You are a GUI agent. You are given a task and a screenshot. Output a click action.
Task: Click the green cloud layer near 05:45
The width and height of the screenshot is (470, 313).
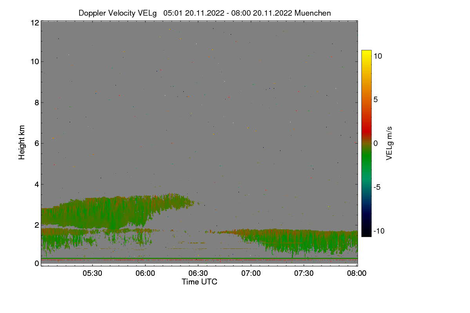[x=117, y=213]
